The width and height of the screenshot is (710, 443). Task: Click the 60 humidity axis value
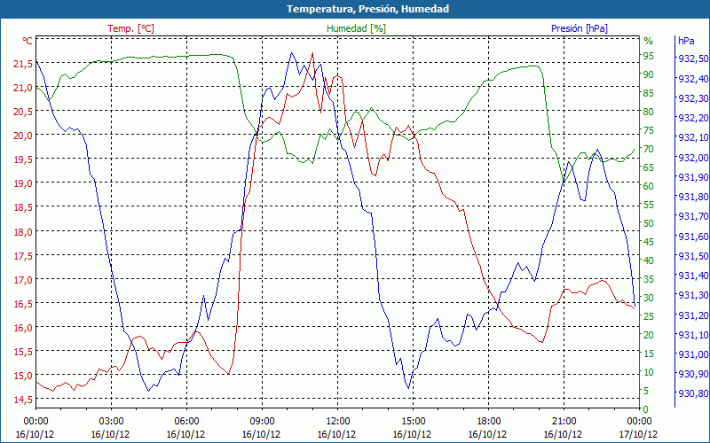click(649, 186)
